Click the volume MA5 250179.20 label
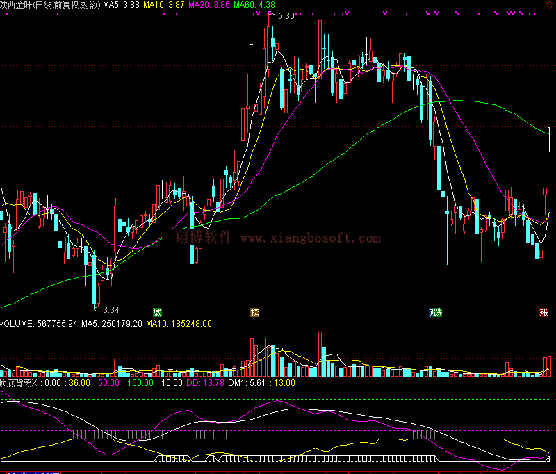The width and height of the screenshot is (556, 474). tap(112, 323)
